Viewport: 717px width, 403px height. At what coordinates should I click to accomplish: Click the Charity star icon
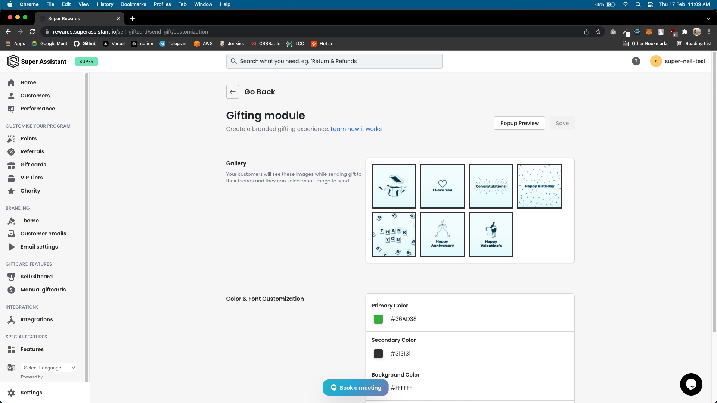(x=11, y=191)
